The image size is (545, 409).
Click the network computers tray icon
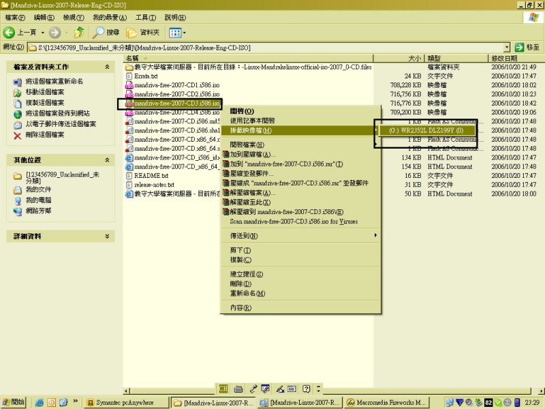(x=450, y=402)
